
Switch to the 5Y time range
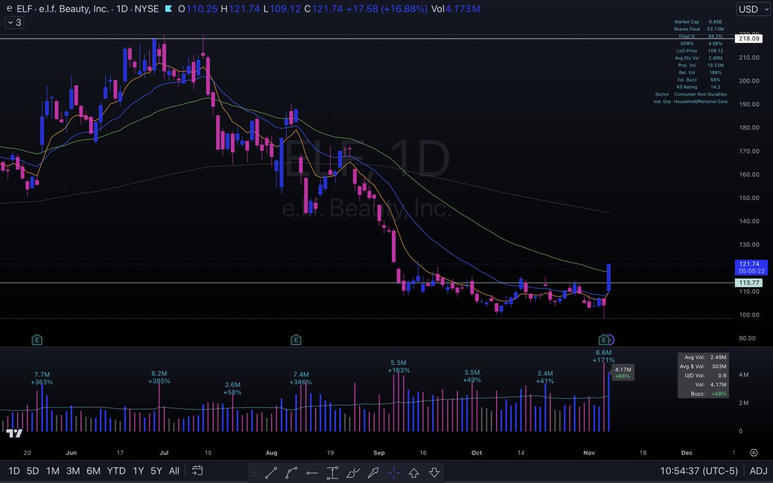coord(157,471)
